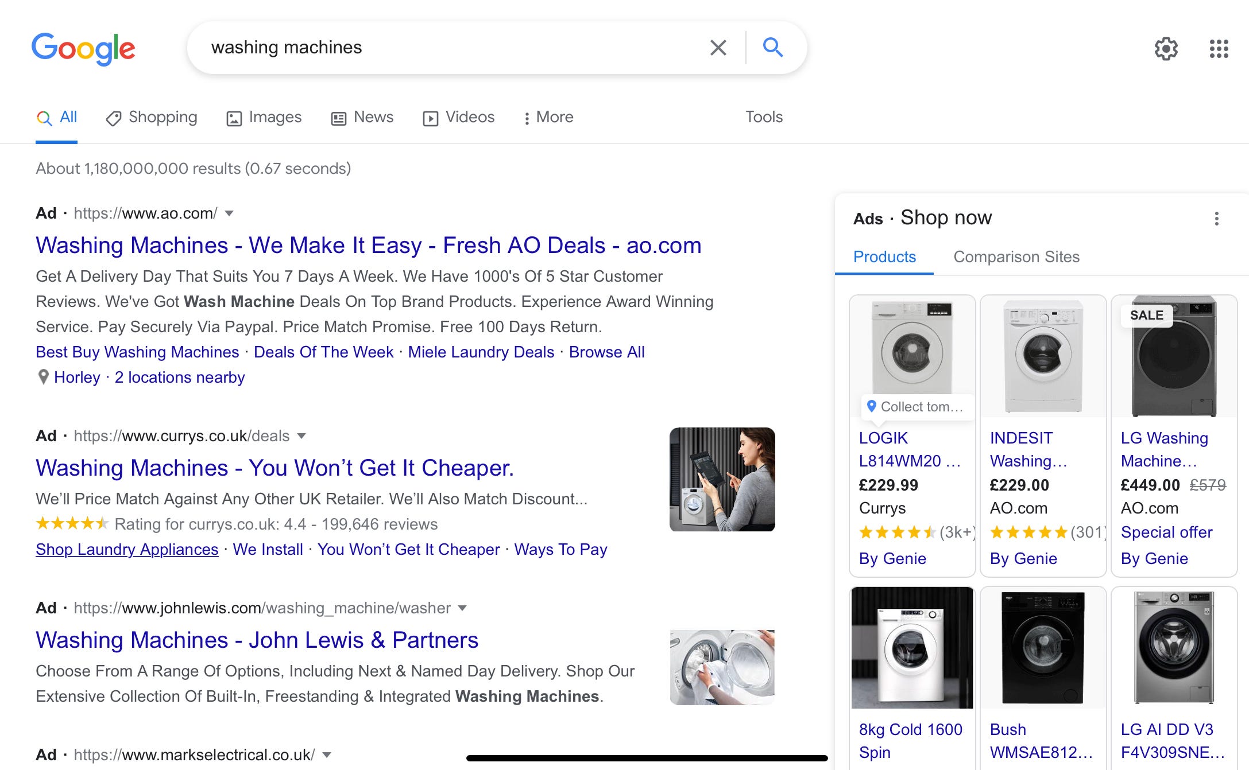Viewport: 1249px width, 770px height.
Task: Click the INDESIT washing machine product image
Action: 1043,356
